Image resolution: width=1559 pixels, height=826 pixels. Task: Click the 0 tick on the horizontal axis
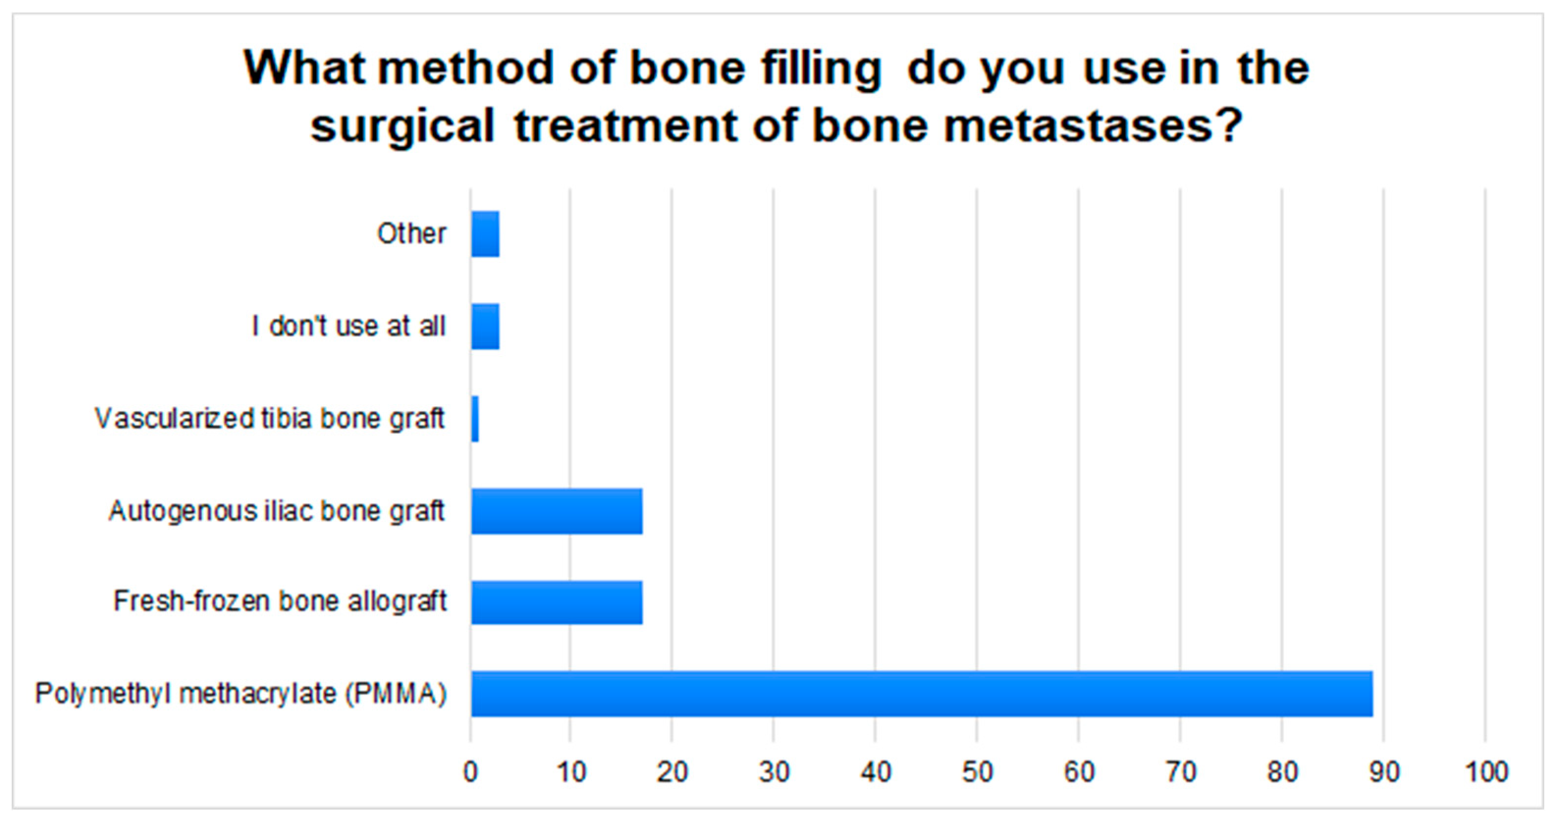pyautogui.click(x=471, y=772)
